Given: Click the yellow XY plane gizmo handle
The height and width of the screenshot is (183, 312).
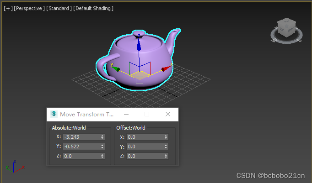Looking at the screenshot, I should (x=140, y=75).
